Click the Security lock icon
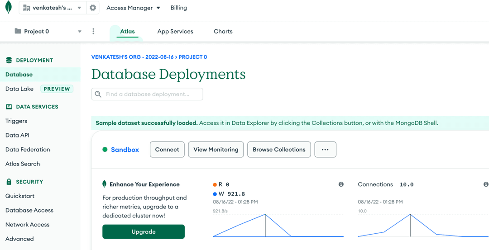 pos(9,182)
